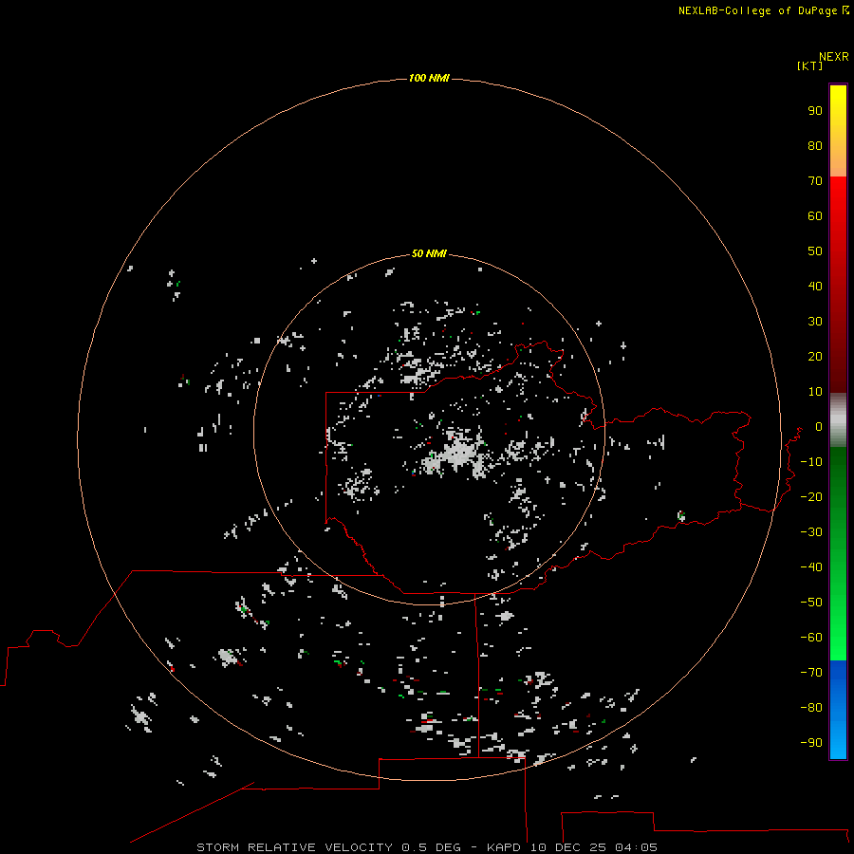This screenshot has height=854, width=854.
Task: Click the gray zero-velocity band of color bar
Action: pos(838,420)
